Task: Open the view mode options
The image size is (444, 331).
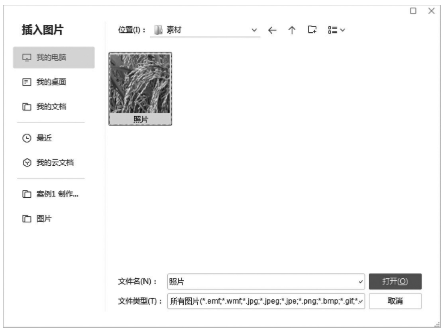Action: [x=336, y=30]
